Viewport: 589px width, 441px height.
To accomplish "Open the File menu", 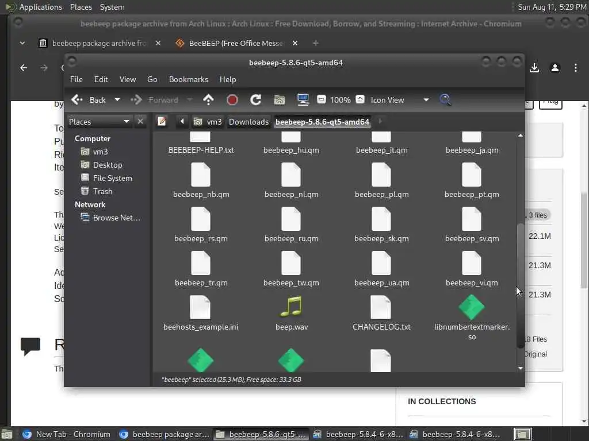I will [x=77, y=79].
